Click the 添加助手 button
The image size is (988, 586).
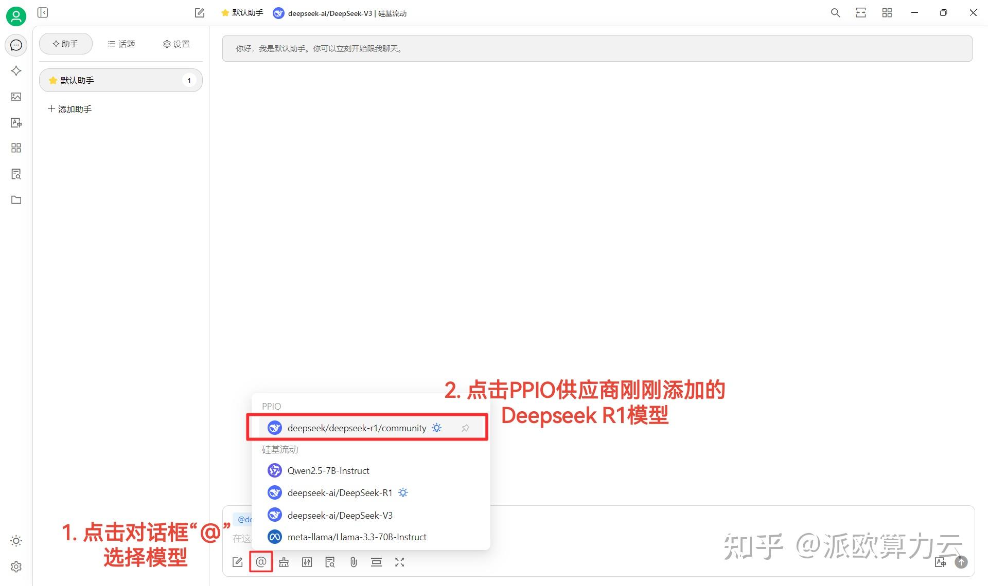point(69,108)
